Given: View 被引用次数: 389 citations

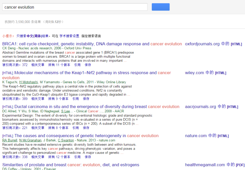Looking at the screenshot, I should [15, 99].
